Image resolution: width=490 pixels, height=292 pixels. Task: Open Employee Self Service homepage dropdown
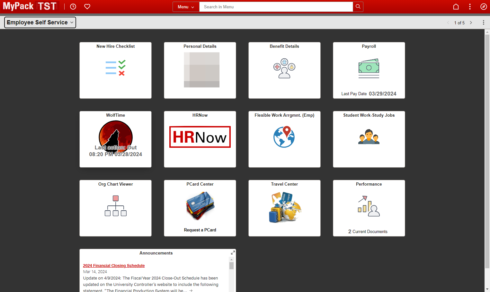[x=40, y=22]
